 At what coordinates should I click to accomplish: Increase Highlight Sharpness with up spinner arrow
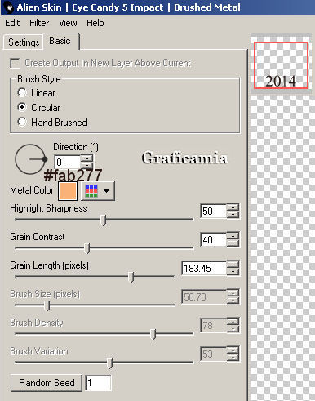(x=233, y=208)
